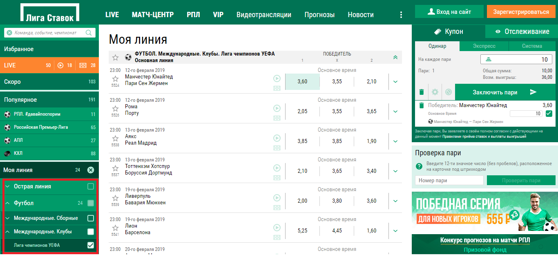This screenshot has width=558, height=255.
Task: Select the Экспресс bet type tab
Action: (484, 46)
